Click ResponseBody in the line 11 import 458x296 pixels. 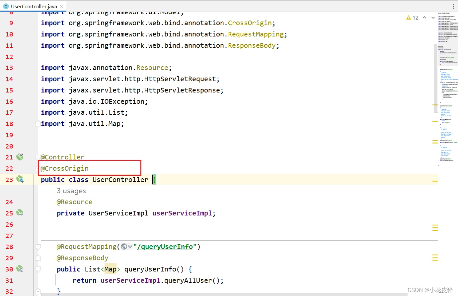tap(252, 45)
